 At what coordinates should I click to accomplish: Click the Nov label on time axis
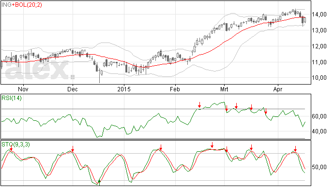(x=23, y=89)
